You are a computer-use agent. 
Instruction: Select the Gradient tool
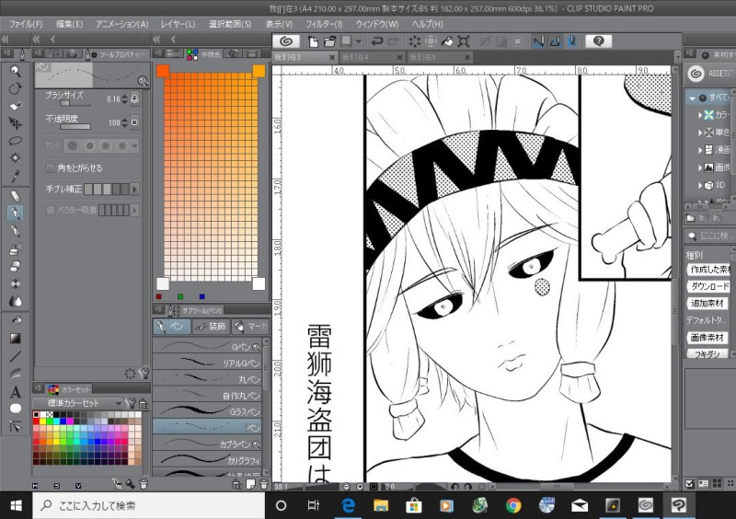16,338
